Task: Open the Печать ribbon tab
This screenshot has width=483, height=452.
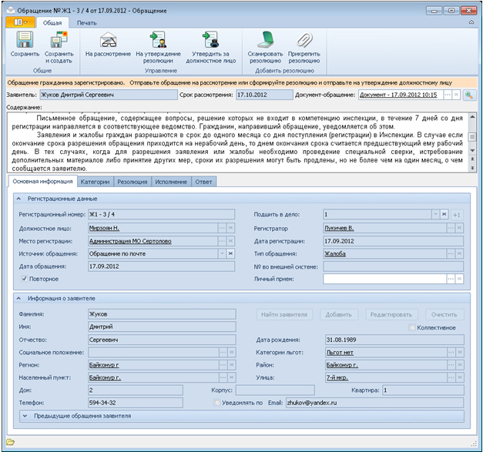Action: click(86, 23)
